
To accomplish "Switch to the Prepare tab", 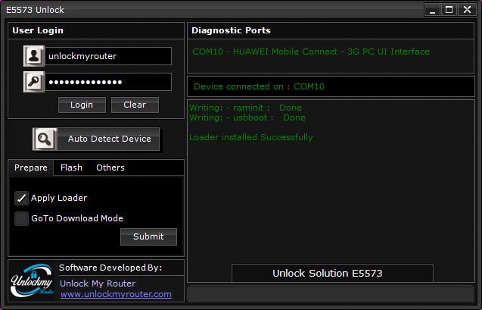I will [31, 168].
